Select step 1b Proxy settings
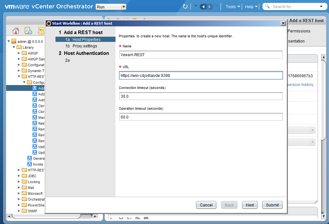This screenshot has height=224, width=329. pyautogui.click(x=81, y=46)
